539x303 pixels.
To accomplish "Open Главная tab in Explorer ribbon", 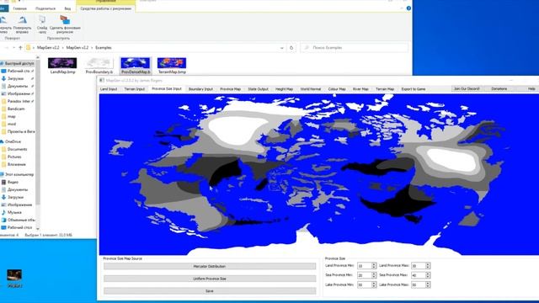I will pos(19,8).
